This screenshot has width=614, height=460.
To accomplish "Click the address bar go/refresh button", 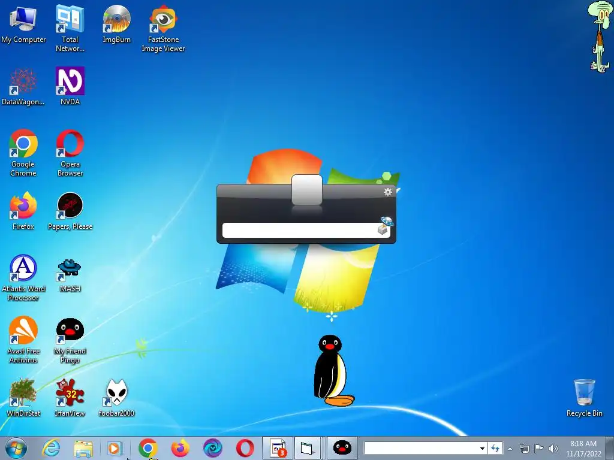I will (495, 448).
